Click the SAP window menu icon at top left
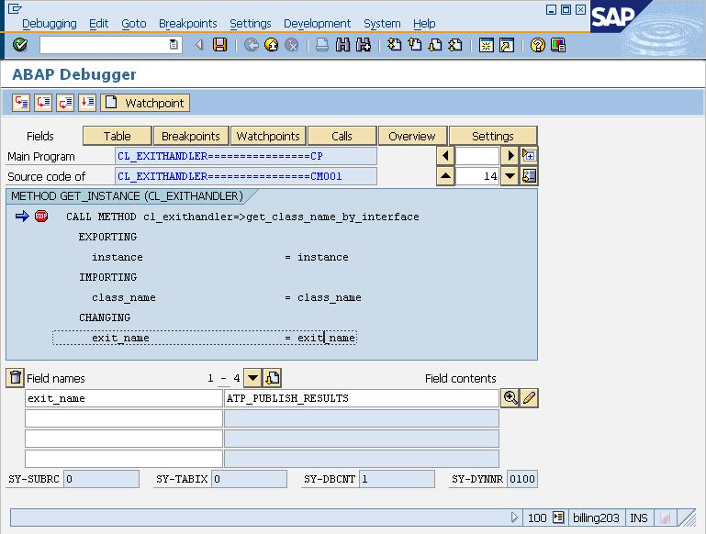This screenshot has height=534, width=706. click(x=15, y=8)
